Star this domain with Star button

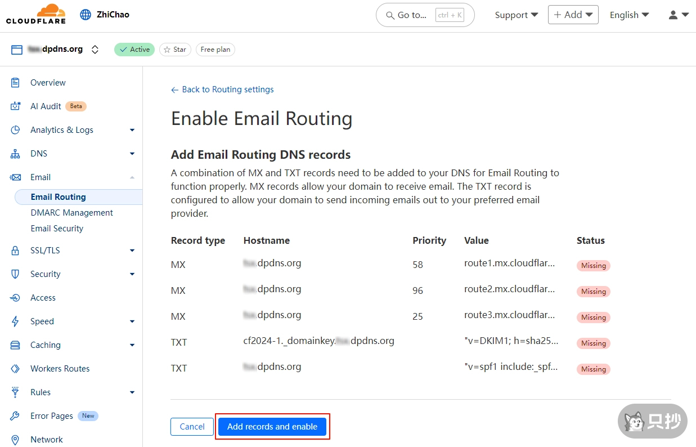pyautogui.click(x=175, y=50)
